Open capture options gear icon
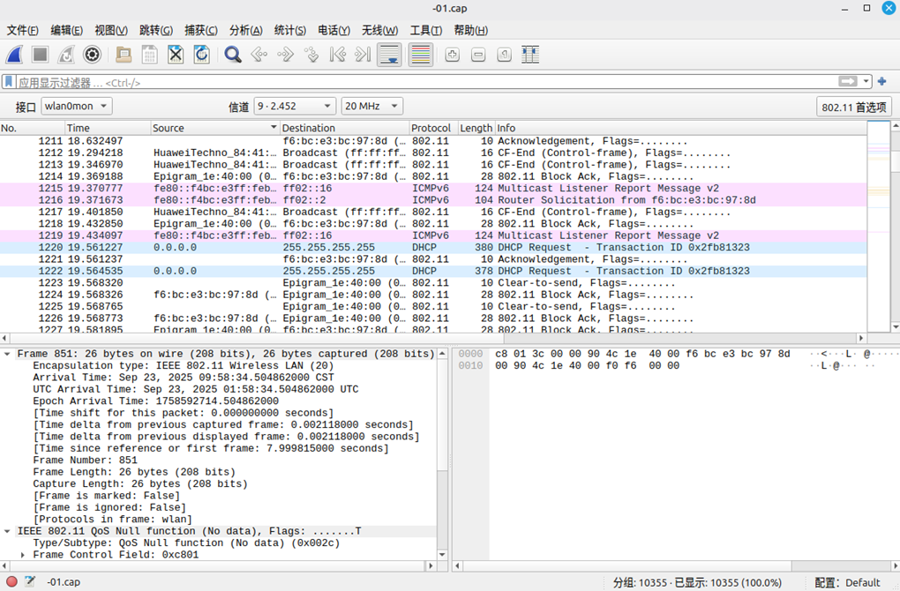The image size is (900, 591). 92,55
